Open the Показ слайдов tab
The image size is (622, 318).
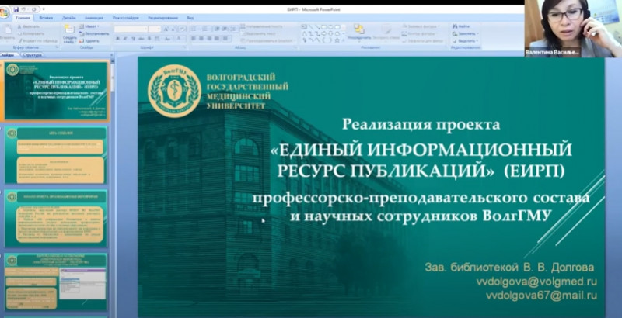tap(125, 18)
